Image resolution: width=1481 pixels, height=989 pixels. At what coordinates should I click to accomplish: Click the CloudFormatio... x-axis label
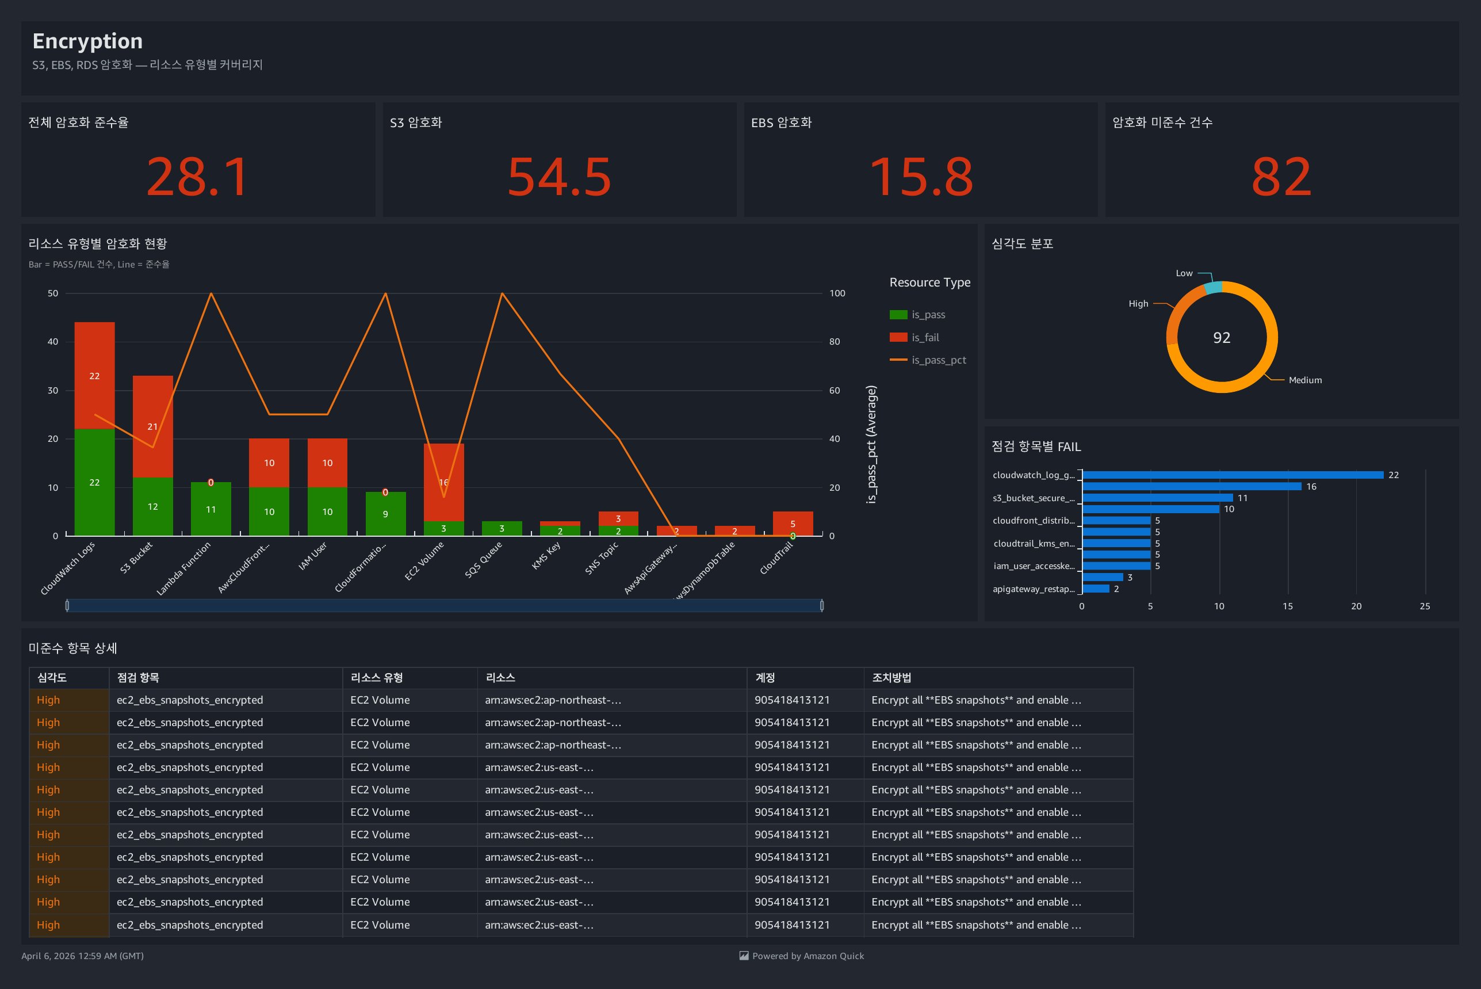(361, 568)
